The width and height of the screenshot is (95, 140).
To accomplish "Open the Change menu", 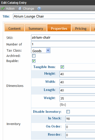I will [29, 9].
